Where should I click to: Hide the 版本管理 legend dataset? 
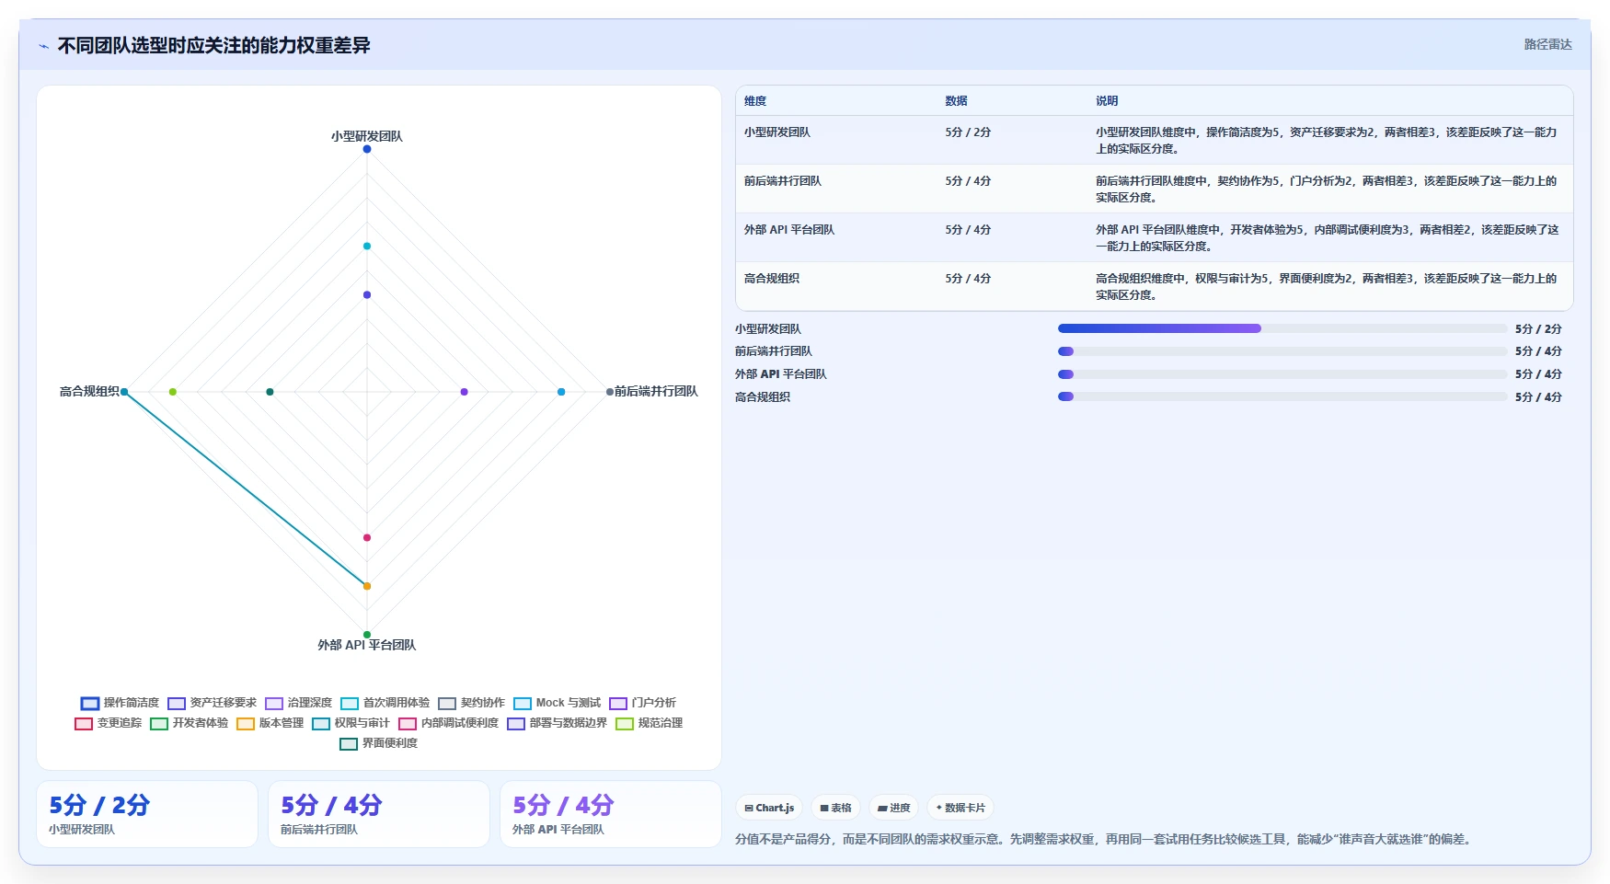(270, 723)
